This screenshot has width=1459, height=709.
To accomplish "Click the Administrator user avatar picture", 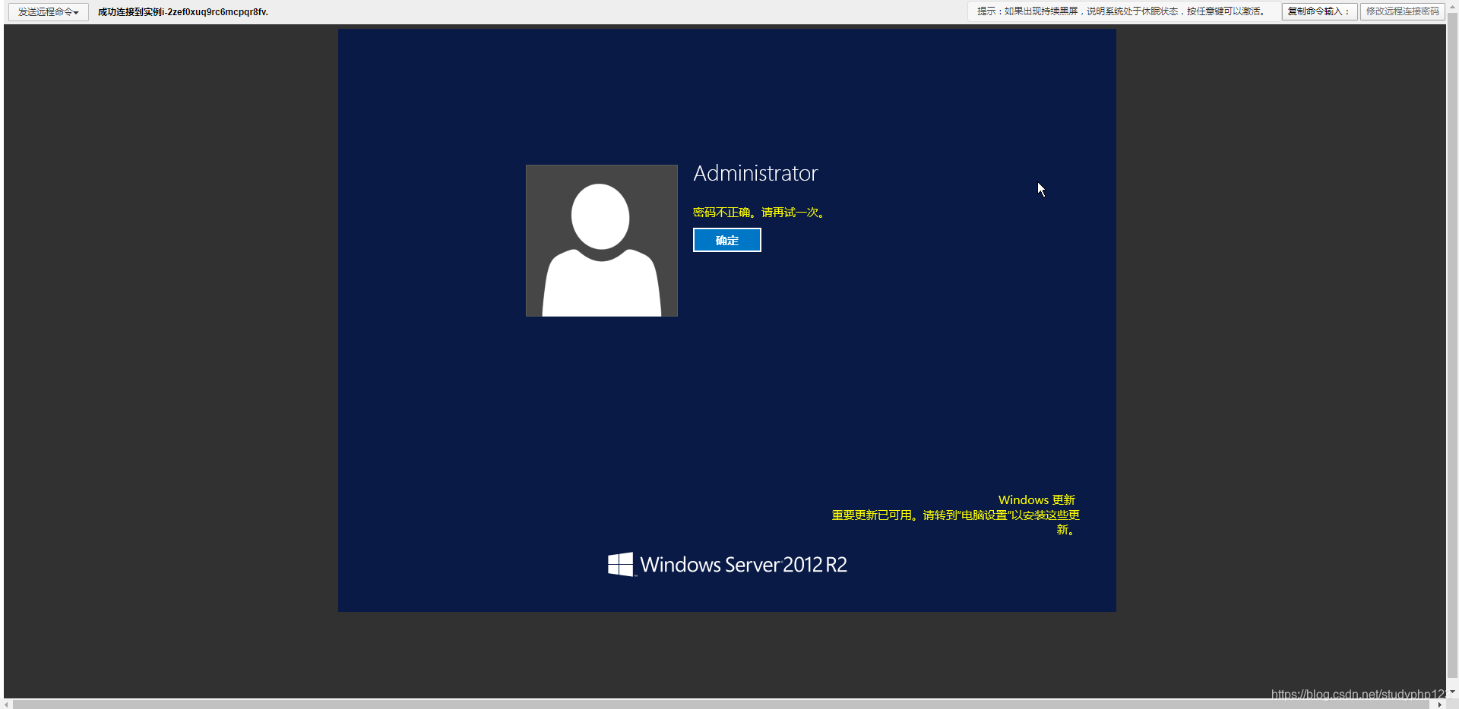I will coord(601,241).
